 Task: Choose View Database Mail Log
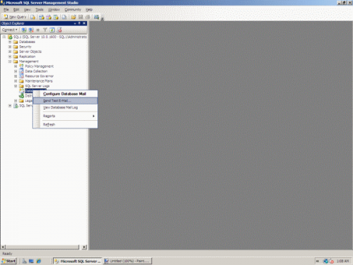[65, 107]
